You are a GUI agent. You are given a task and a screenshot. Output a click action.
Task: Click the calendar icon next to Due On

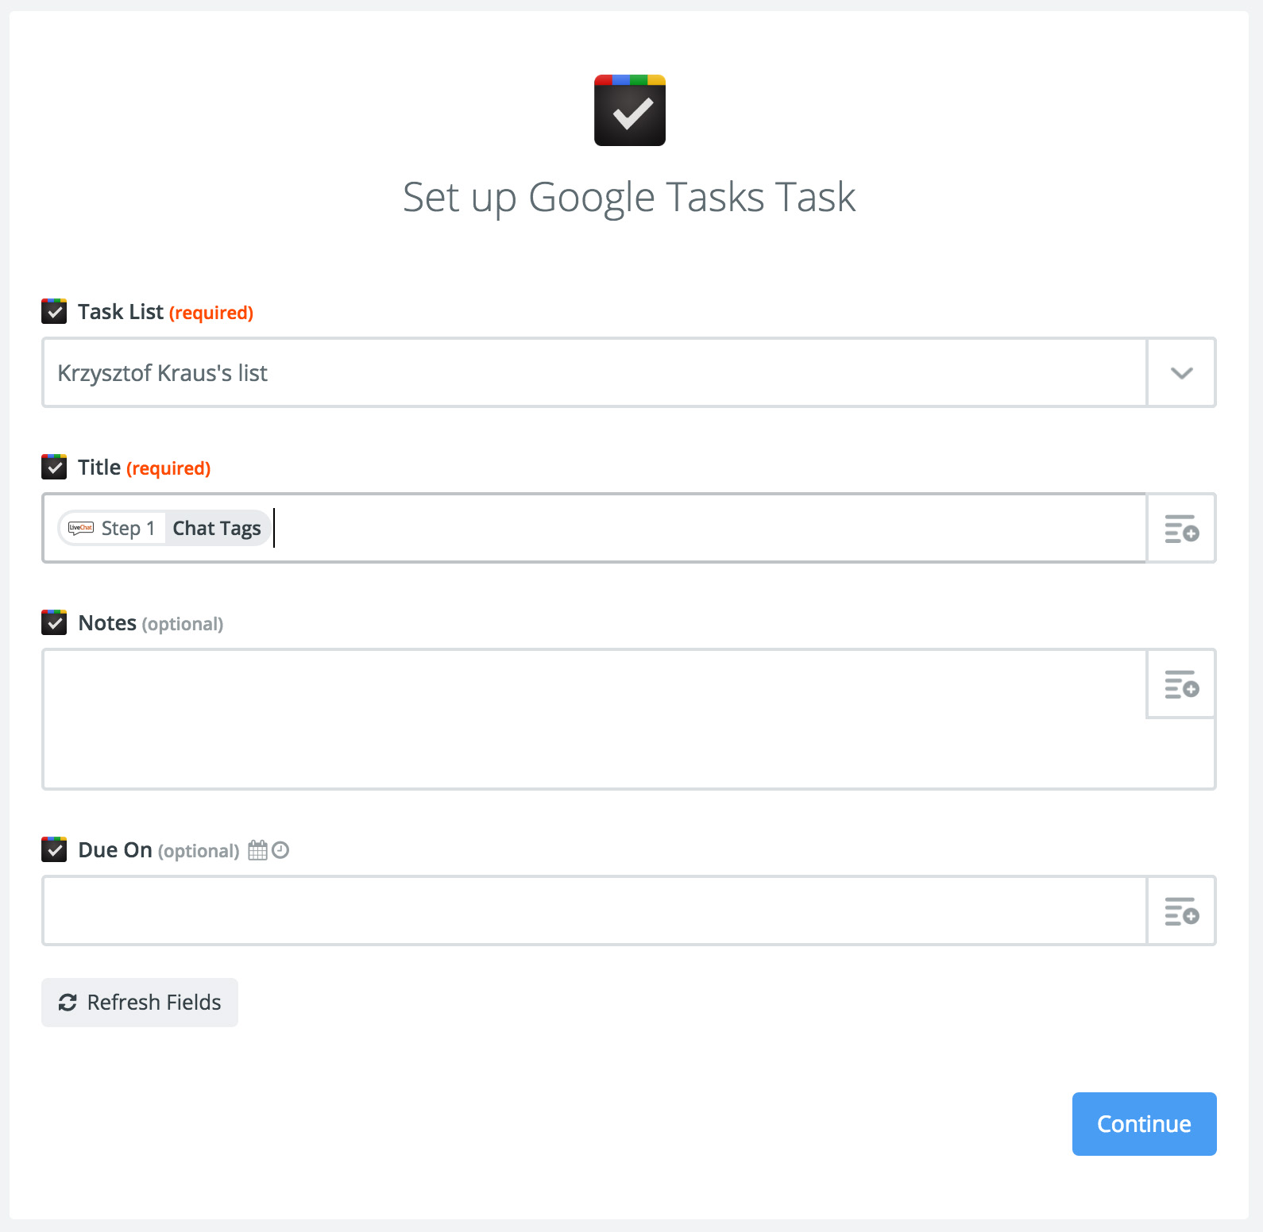257,850
